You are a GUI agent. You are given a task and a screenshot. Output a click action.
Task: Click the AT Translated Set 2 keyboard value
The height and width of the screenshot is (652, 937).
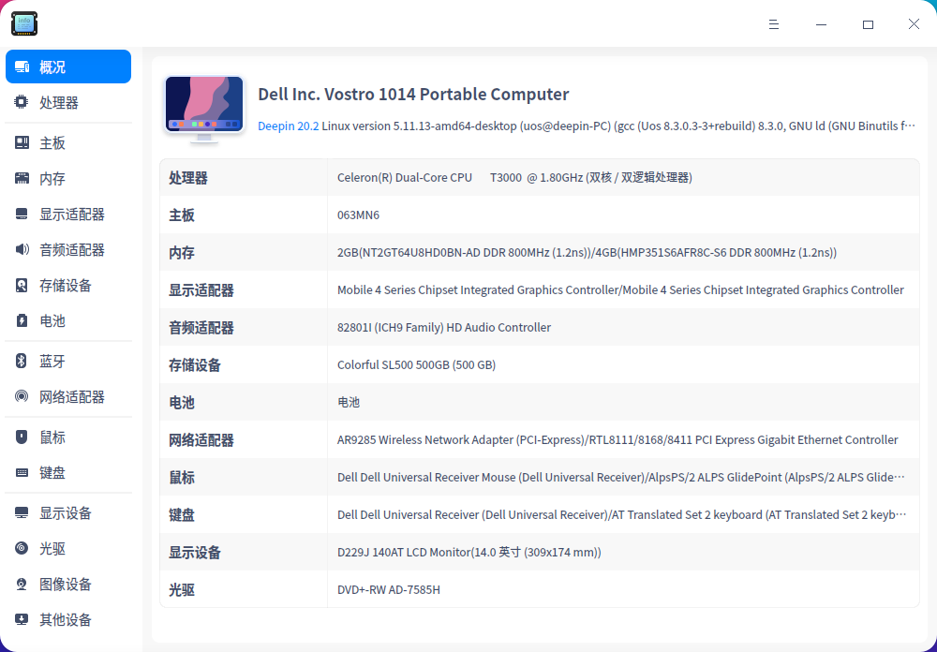[621, 514]
